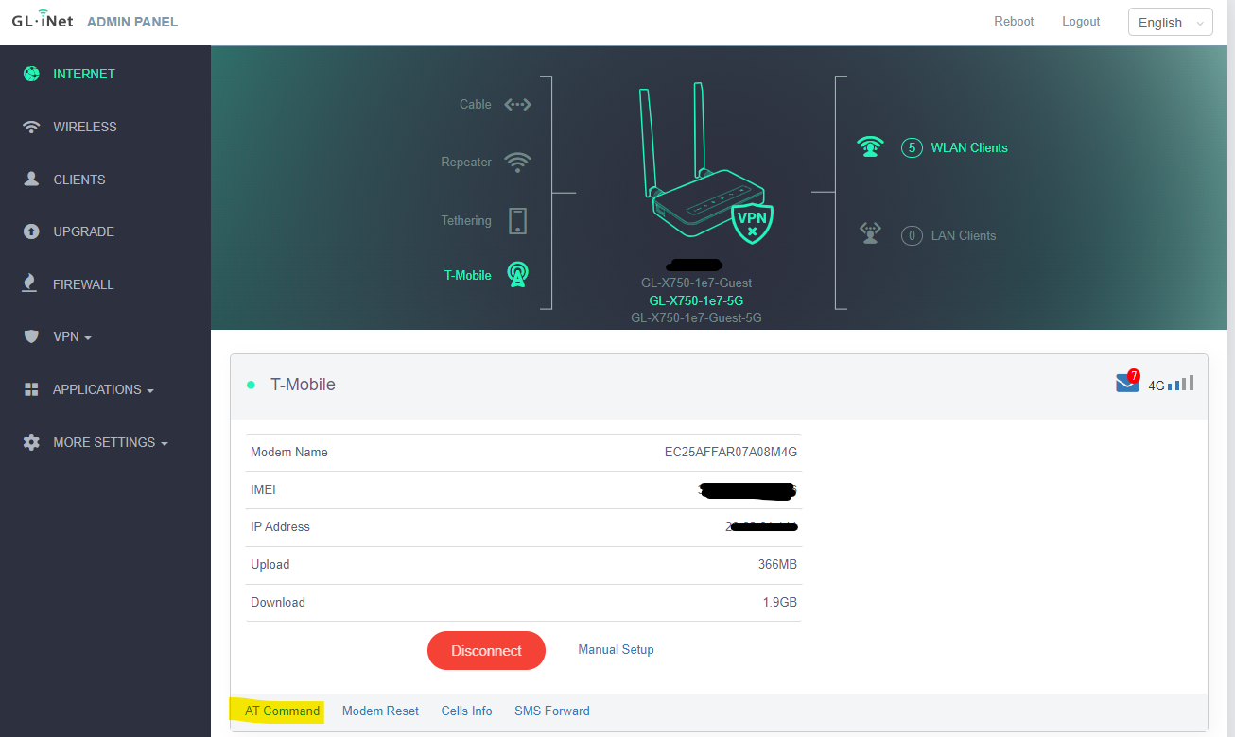Click the Repeater wifi icon

[x=517, y=163]
